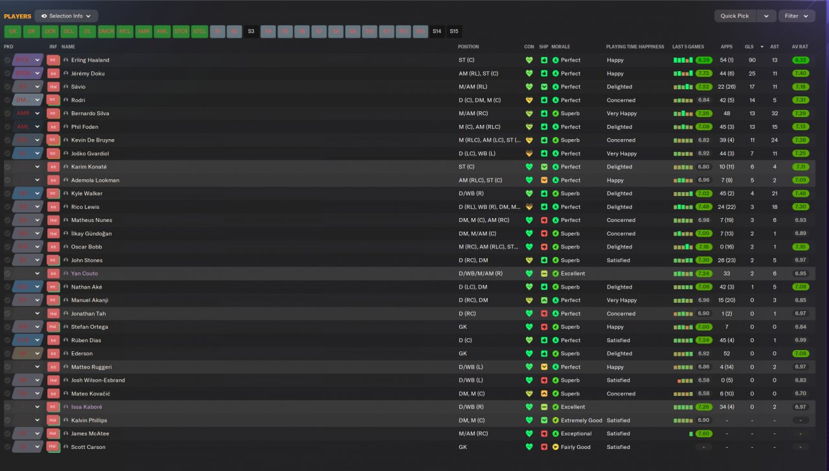Image resolution: width=829 pixels, height=471 pixels.
Task: Click the morale icon next to Sávio's Perfect
Action: point(556,87)
